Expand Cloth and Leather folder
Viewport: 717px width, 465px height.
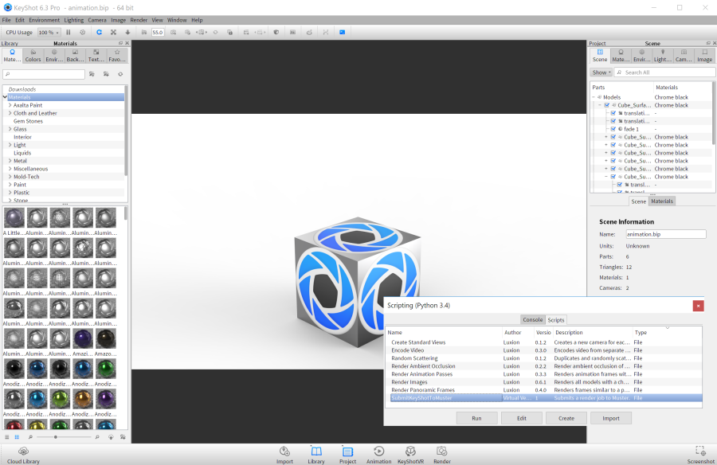[10, 113]
